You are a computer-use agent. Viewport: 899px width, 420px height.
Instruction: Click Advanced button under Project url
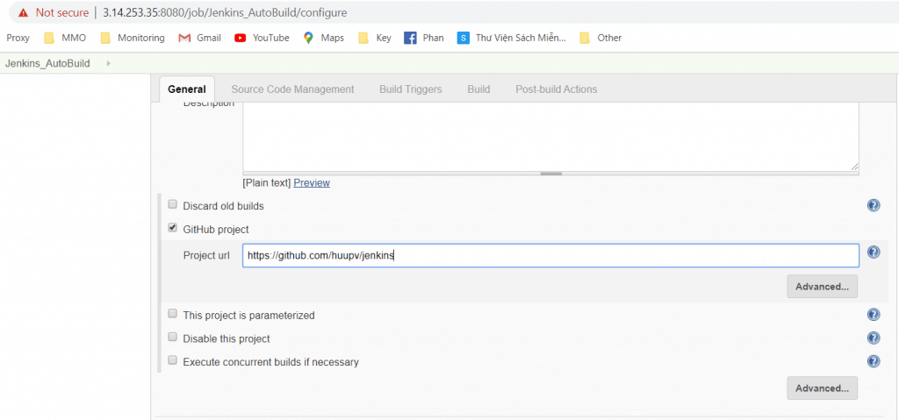pyautogui.click(x=822, y=287)
